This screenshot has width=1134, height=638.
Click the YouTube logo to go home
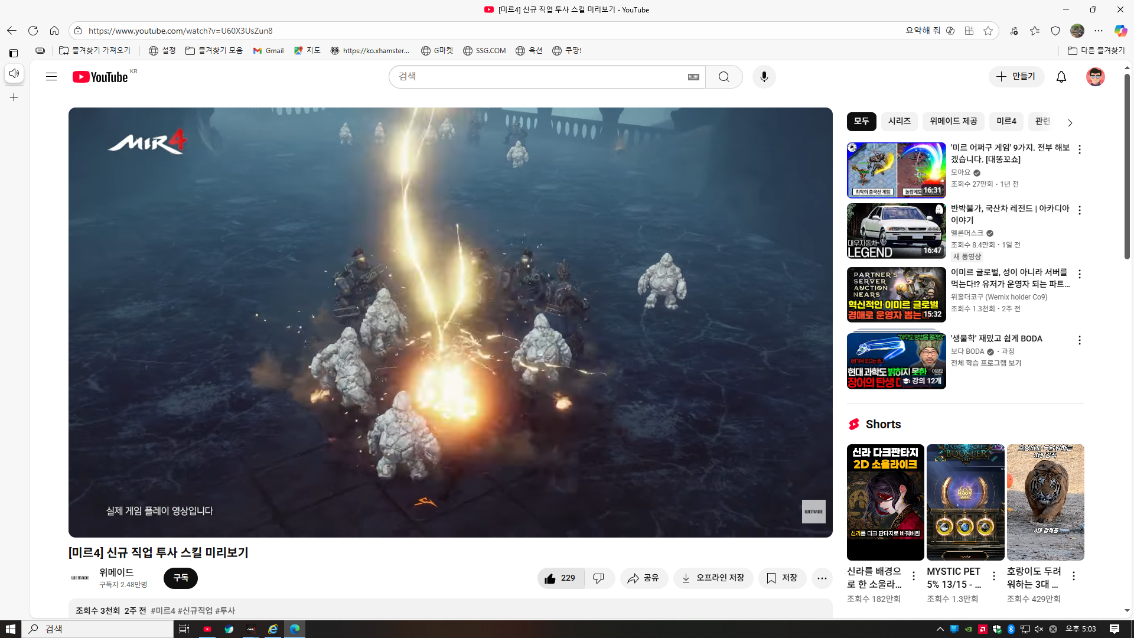[x=100, y=77]
